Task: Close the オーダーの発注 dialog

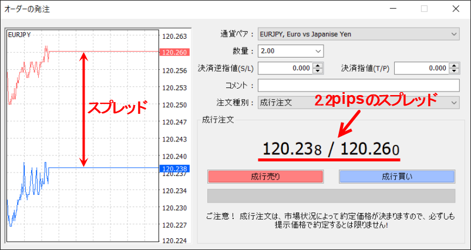Action: (456, 9)
